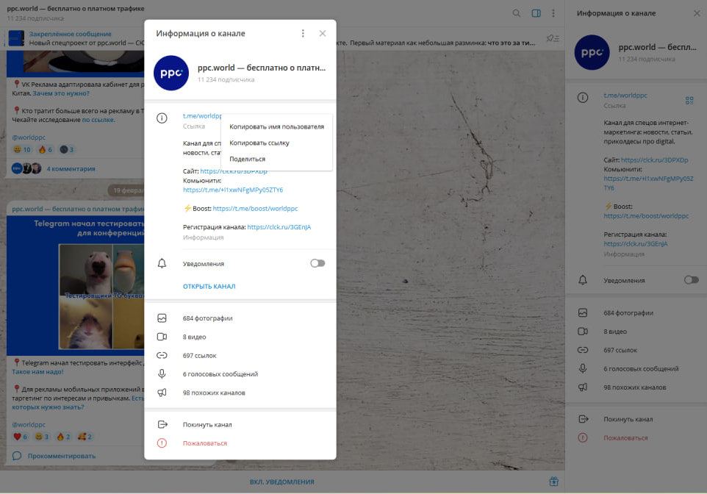Screen dimensions: 707x494
Task: Click "Покинуть канал" in the dialog
Action: (207, 425)
